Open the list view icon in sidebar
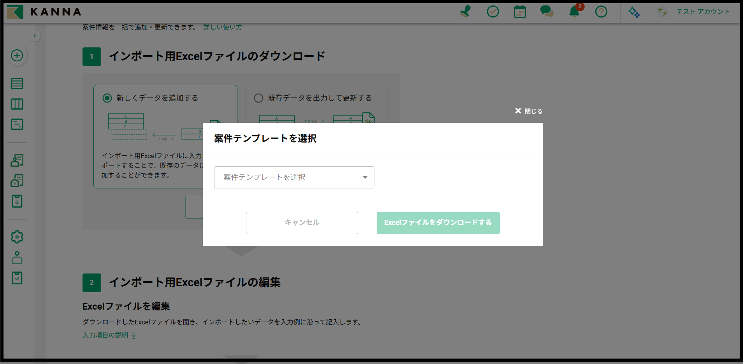The width and height of the screenshot is (743, 364). click(x=17, y=83)
